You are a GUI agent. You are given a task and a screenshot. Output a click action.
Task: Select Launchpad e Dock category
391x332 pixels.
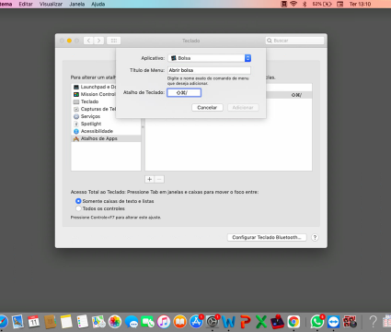click(94, 87)
